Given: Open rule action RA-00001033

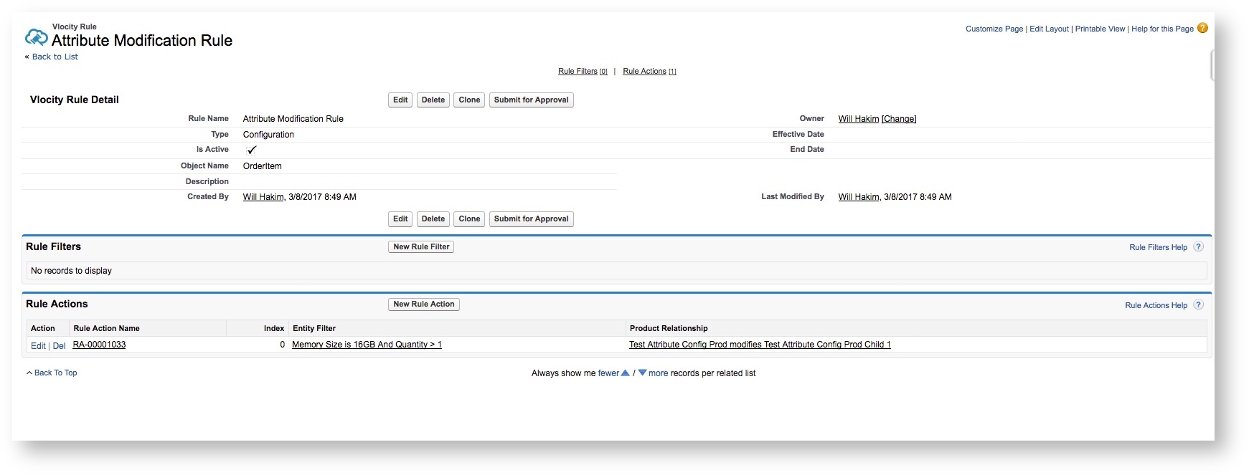Looking at the screenshot, I should click(99, 345).
